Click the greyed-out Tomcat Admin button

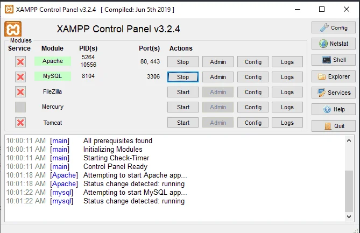click(217, 123)
